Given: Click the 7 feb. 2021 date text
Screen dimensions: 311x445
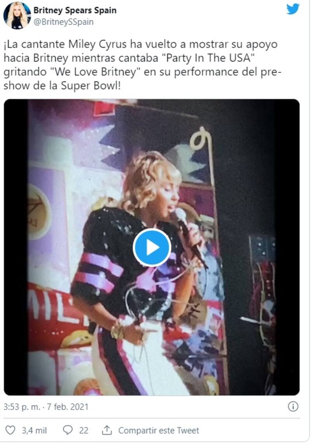Looking at the screenshot, I should (68, 407).
